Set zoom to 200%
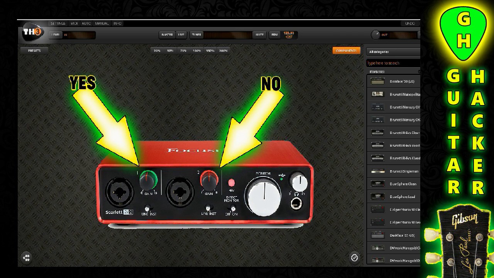494x278 pixels. coord(223,51)
